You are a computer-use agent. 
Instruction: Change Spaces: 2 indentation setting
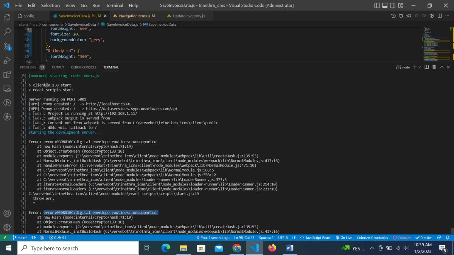pos(266,238)
